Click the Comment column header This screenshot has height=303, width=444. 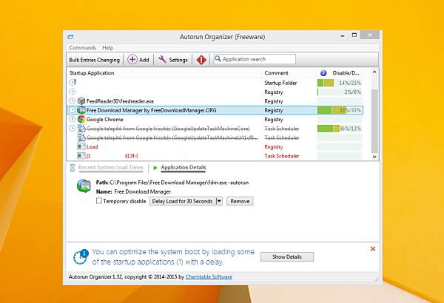coord(276,73)
